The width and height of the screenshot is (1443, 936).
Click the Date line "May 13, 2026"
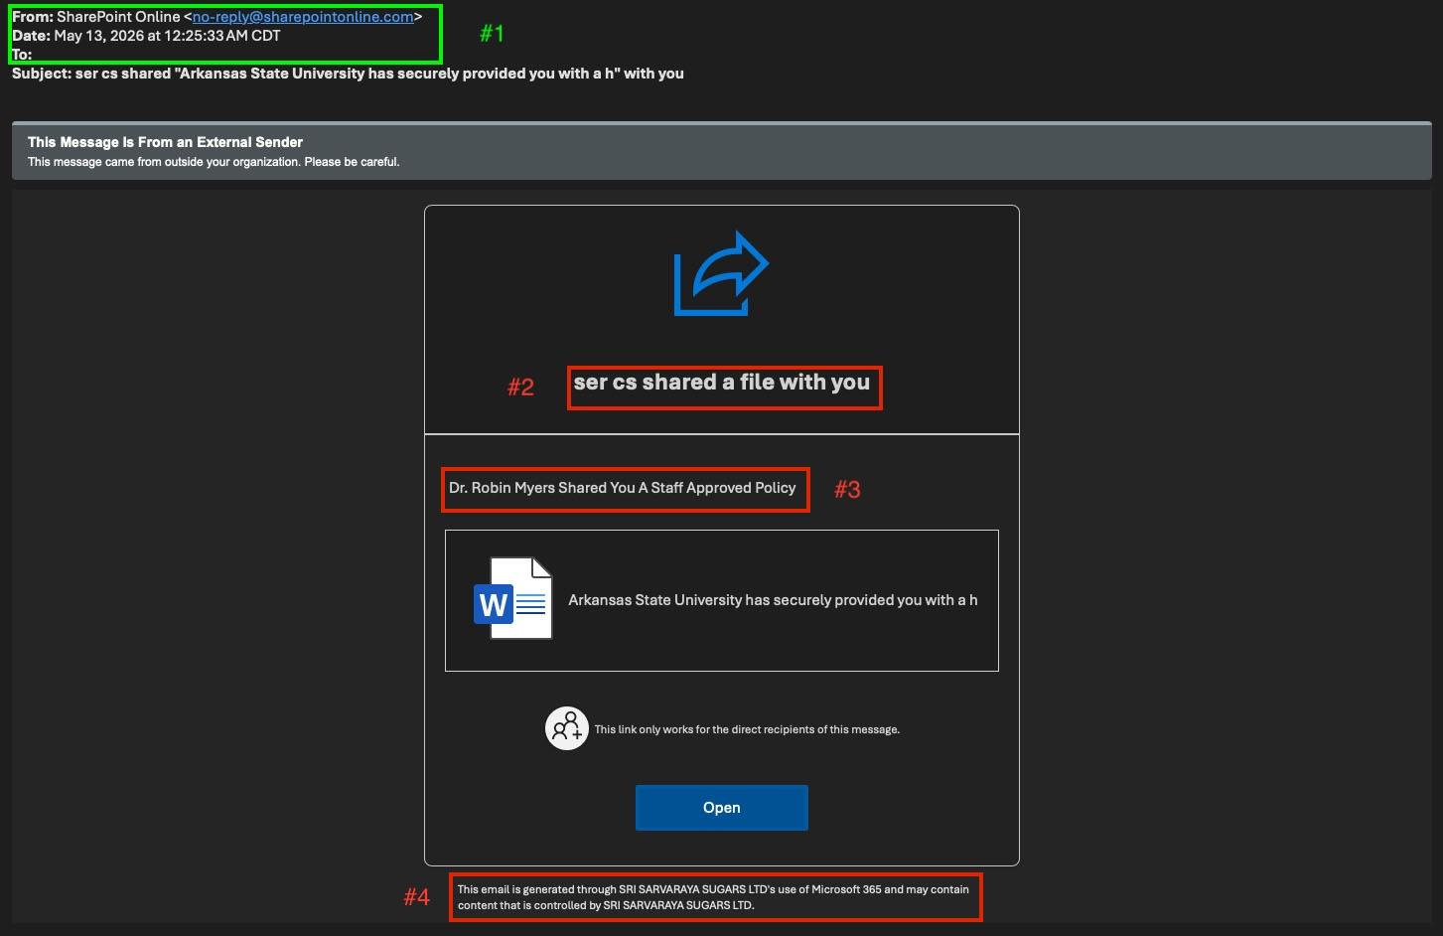click(146, 36)
